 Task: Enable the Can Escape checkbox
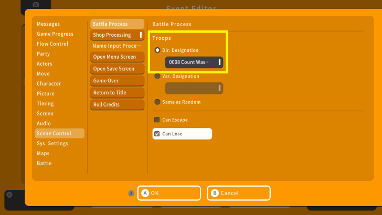click(157, 120)
